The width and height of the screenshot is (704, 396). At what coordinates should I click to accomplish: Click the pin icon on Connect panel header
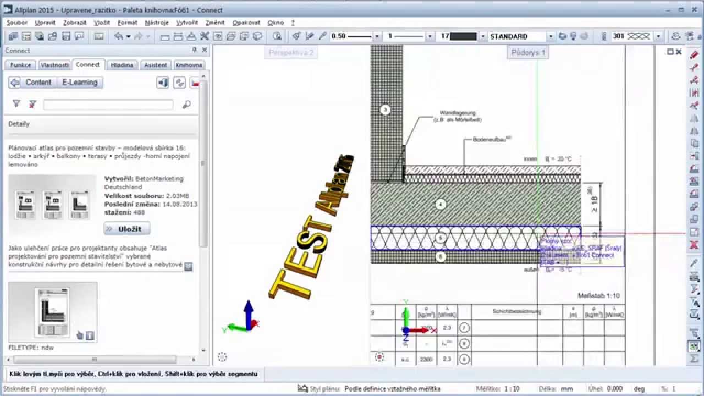tap(194, 50)
